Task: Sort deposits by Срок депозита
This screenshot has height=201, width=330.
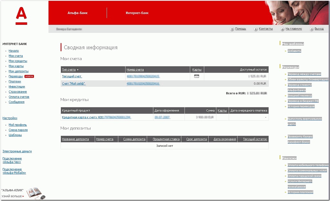Action: coord(197,139)
